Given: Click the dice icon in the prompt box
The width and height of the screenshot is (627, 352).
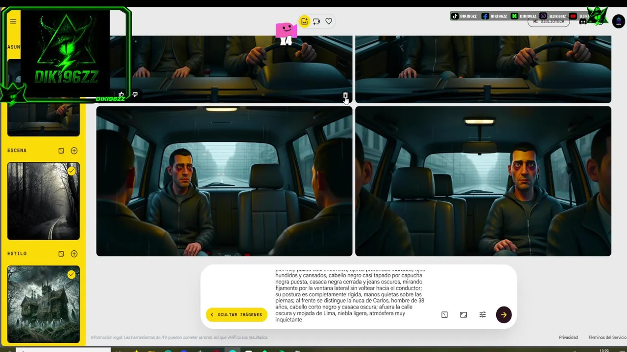Looking at the screenshot, I should pos(444,315).
